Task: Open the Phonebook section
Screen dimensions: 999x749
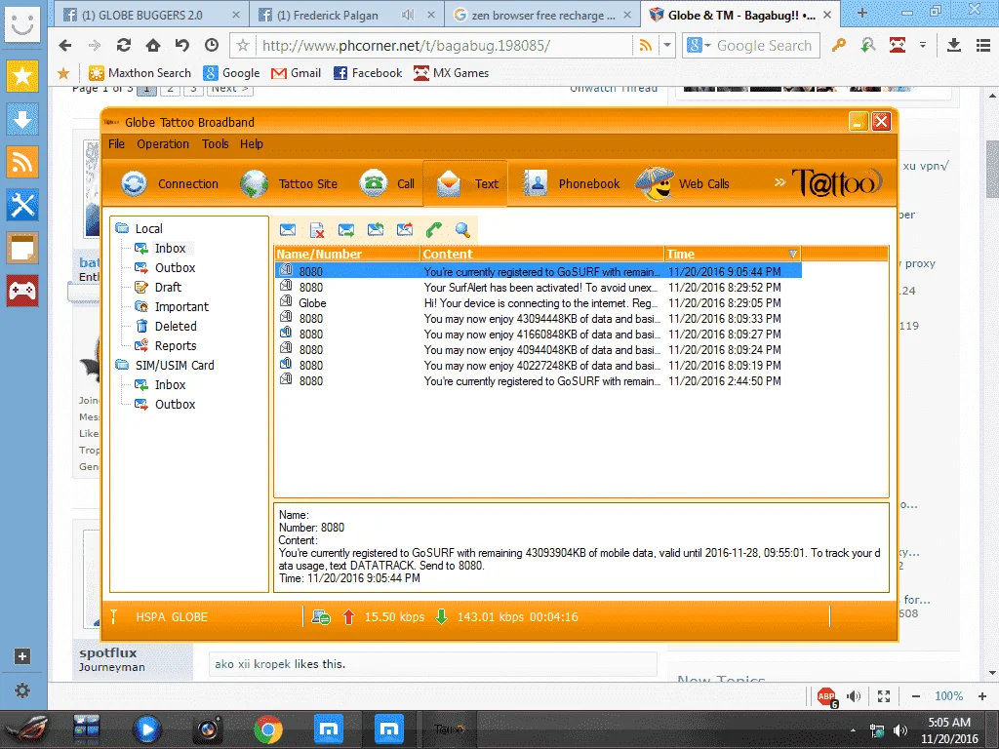Action: click(x=571, y=183)
